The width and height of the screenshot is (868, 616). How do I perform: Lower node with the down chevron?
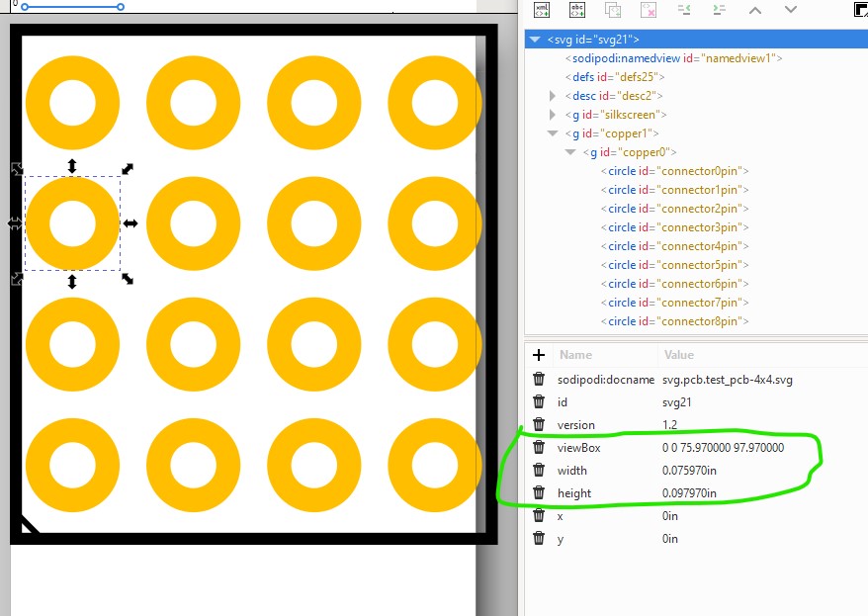tap(790, 10)
